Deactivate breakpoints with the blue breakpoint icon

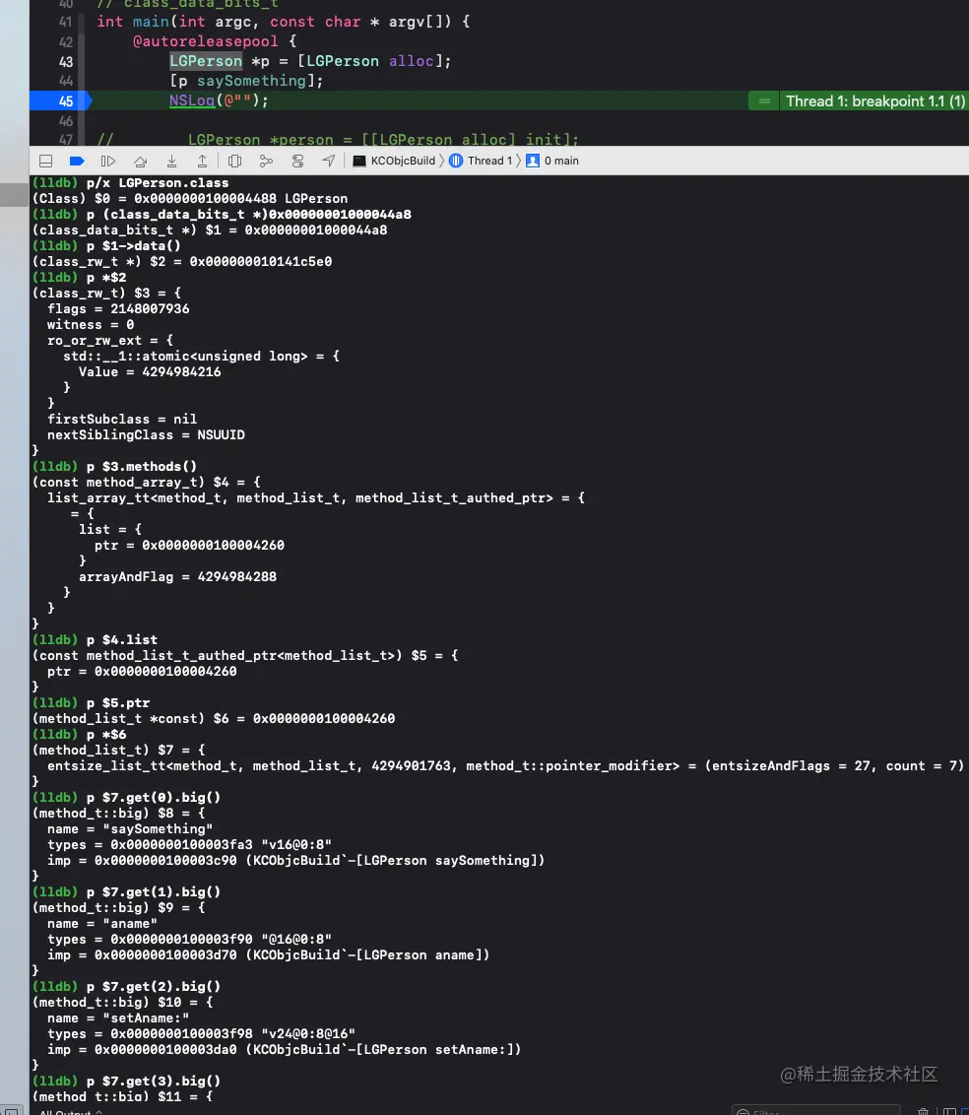[x=77, y=161]
